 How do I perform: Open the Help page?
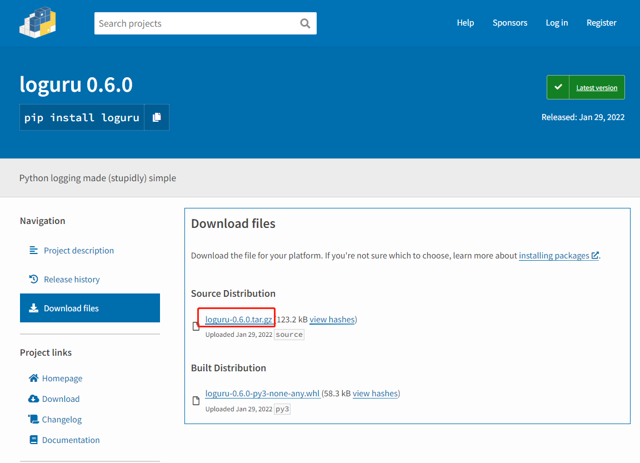coord(466,23)
